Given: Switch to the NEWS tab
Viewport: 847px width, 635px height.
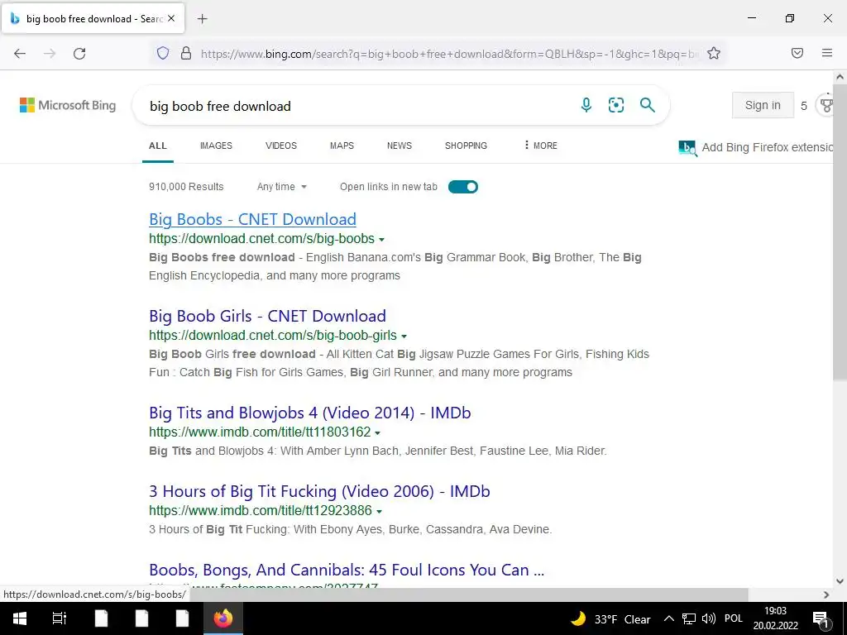Looking at the screenshot, I should click(400, 146).
